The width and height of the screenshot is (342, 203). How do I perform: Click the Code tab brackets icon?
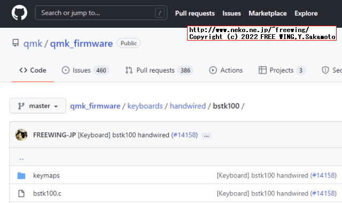pos(24,70)
